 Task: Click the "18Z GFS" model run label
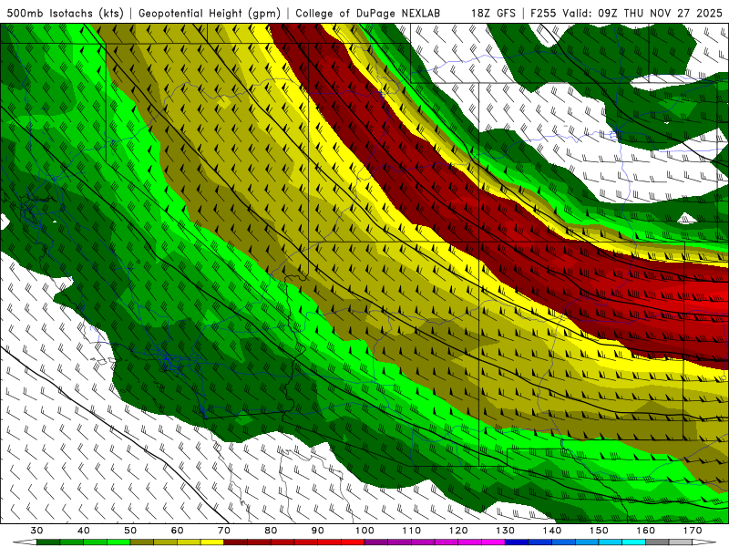tap(493, 13)
